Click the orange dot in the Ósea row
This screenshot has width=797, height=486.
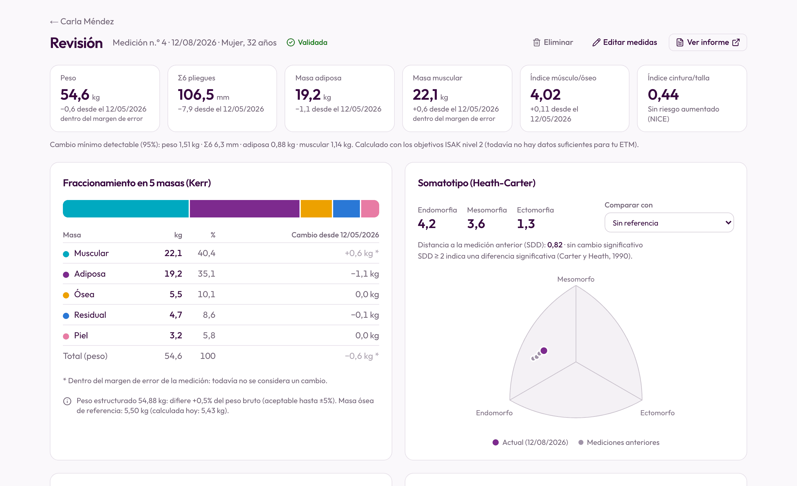click(x=66, y=295)
